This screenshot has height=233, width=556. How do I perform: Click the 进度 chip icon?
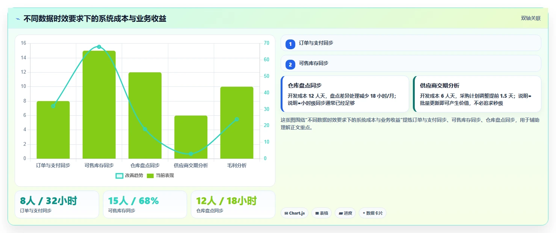[x=341, y=213]
